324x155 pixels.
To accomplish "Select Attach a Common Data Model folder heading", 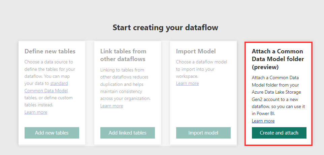I will [278, 59].
